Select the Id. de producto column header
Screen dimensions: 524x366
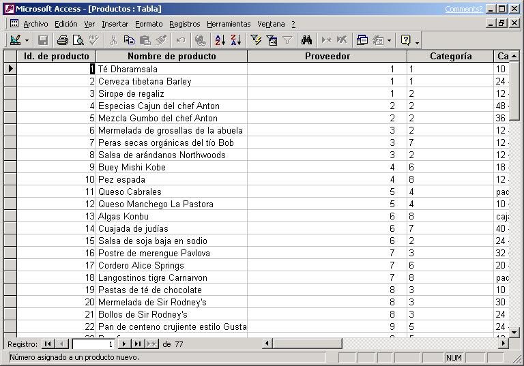point(56,56)
